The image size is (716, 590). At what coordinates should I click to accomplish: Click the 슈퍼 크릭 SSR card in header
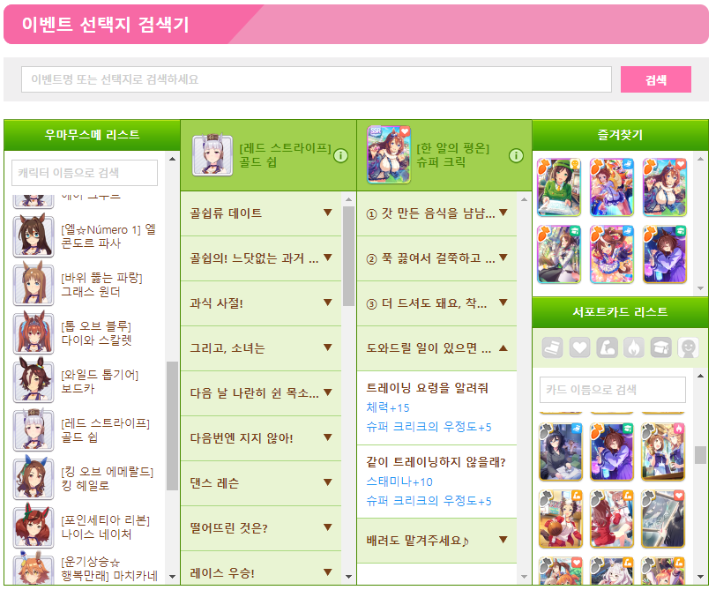[389, 155]
